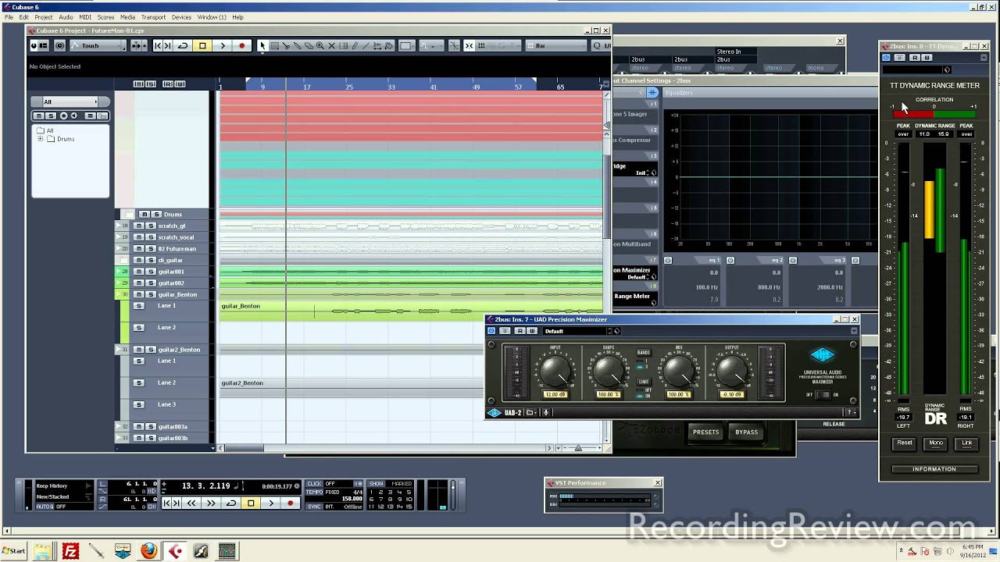Select the Time Warp tool
Viewport: 1000px width, 562px height.
point(343,46)
